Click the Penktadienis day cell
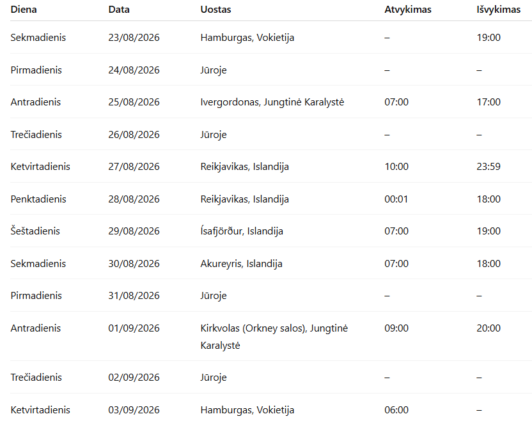532x428 pixels. (38, 199)
